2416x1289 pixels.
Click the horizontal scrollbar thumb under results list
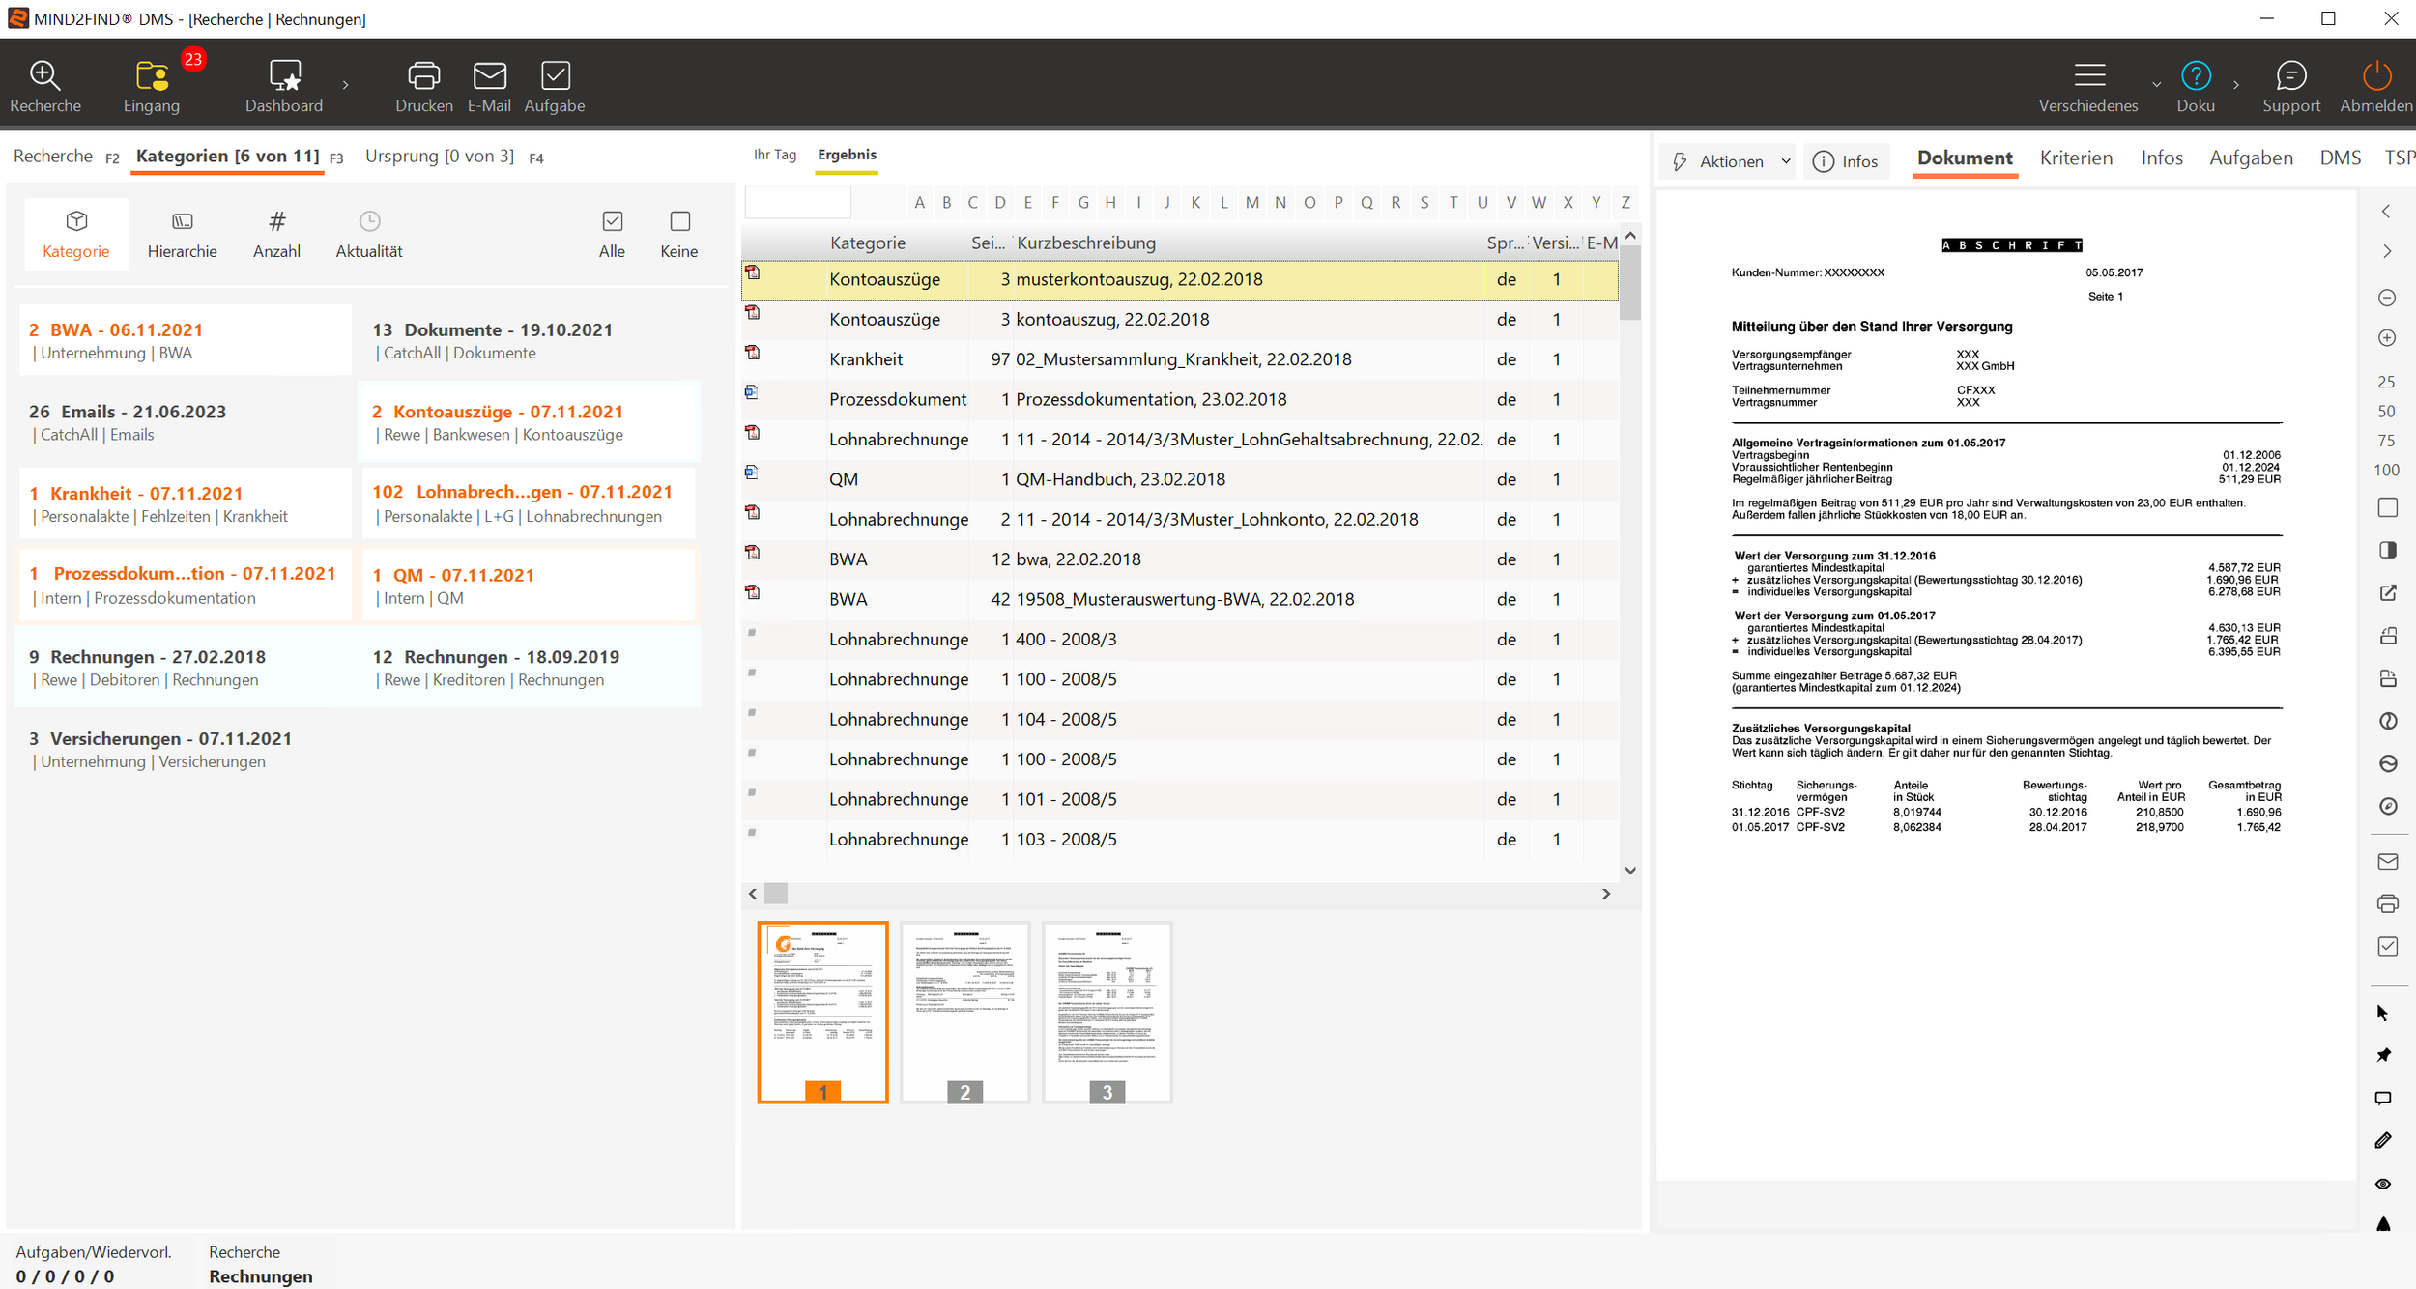[x=776, y=894]
